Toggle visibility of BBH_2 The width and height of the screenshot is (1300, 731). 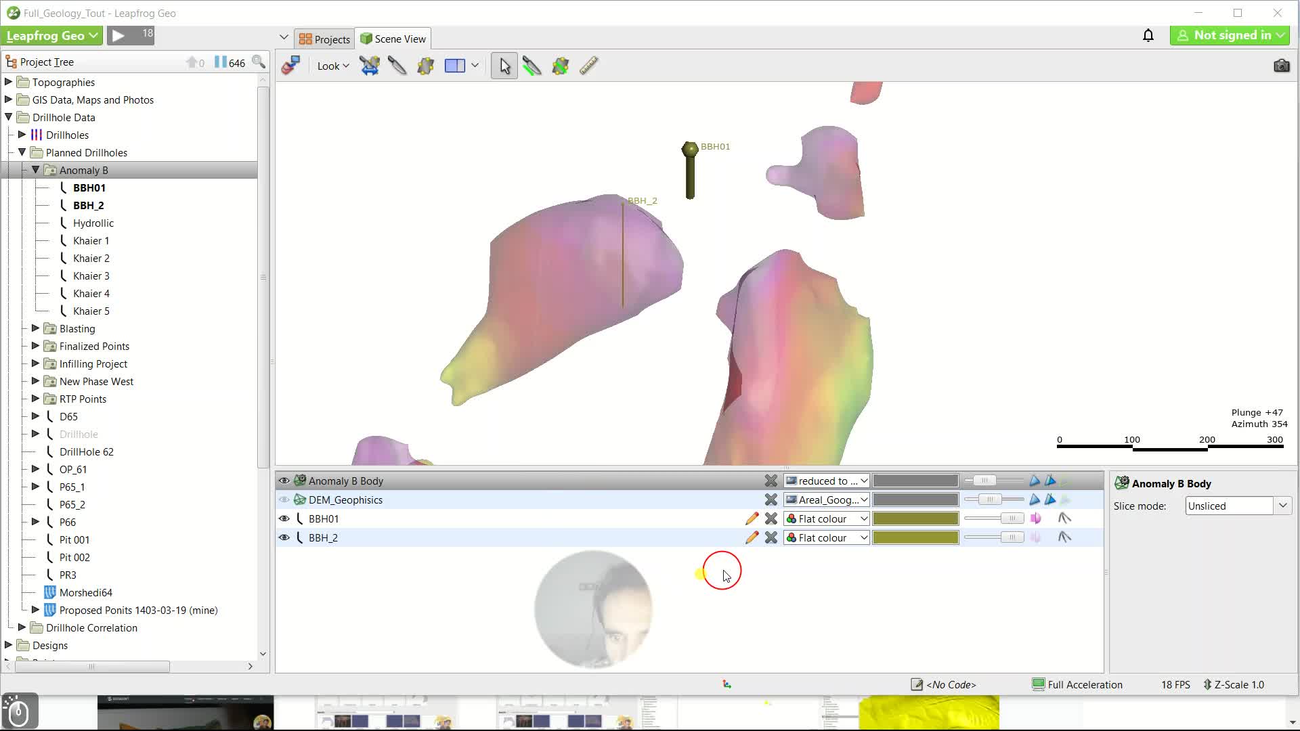pos(284,537)
